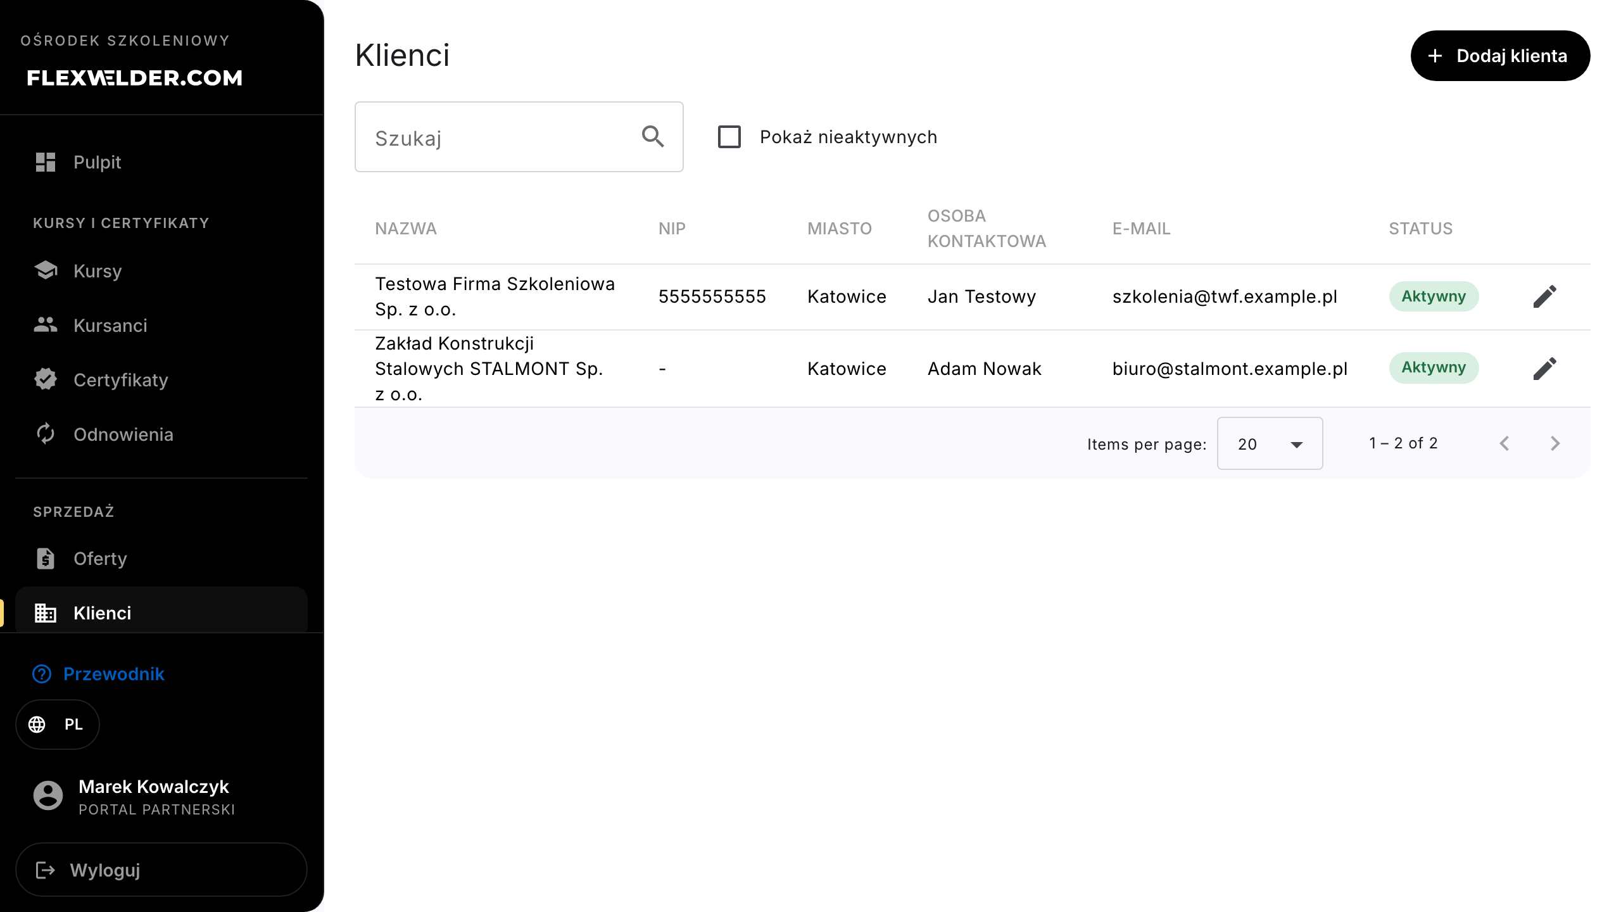Open Kursanci in the sidebar
The height and width of the screenshot is (912, 1621).
click(161, 326)
